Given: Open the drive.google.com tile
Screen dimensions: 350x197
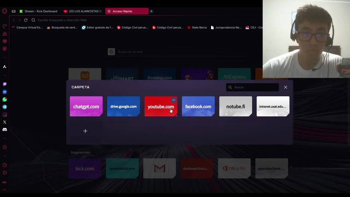Looking at the screenshot, I should point(124,106).
